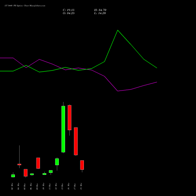Click the chart title text at top
Image resolution: width=196 pixels, height=196 pixels.
pyautogui.click(x=25, y=6)
